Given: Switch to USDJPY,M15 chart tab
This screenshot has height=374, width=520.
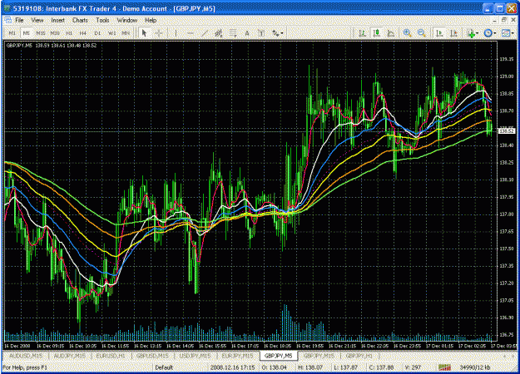Looking at the screenshot, I should pos(195,356).
